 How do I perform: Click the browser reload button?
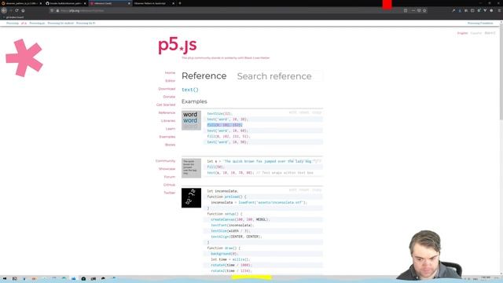[x=17, y=10]
